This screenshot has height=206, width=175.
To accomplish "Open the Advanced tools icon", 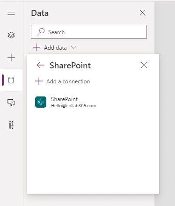I will (11, 125).
